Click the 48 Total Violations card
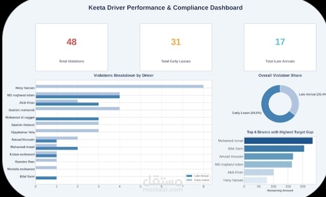Viewport: 326px width, 197px height. pos(71,47)
